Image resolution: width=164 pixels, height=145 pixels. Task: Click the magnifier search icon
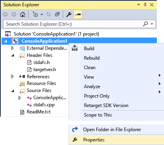coord(145,24)
